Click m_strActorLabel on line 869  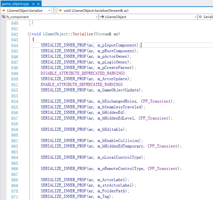pyautogui.click(x=115, y=185)
